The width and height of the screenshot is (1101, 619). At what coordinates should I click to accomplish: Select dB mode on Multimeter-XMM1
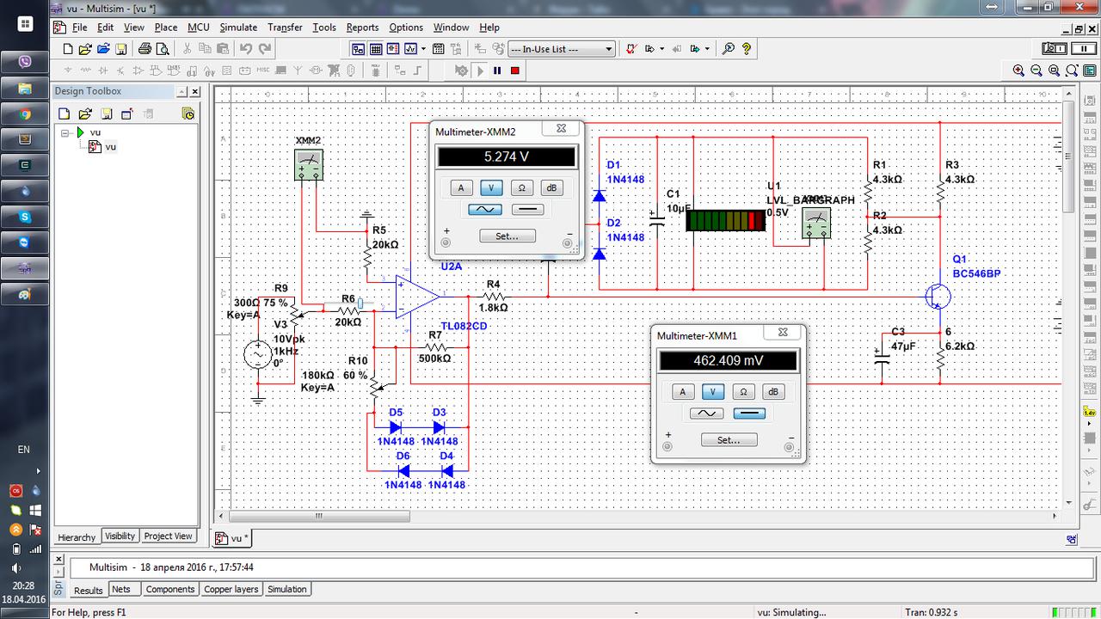(x=773, y=391)
